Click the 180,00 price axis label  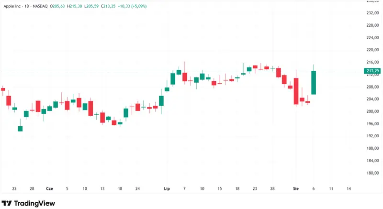(373, 173)
